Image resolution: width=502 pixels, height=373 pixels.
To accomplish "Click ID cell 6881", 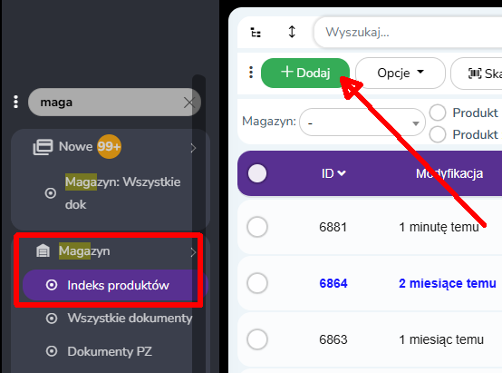I will (333, 227).
